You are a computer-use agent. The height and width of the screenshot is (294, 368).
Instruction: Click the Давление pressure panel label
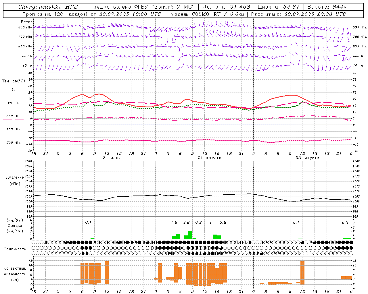pyautogui.click(x=15, y=177)
